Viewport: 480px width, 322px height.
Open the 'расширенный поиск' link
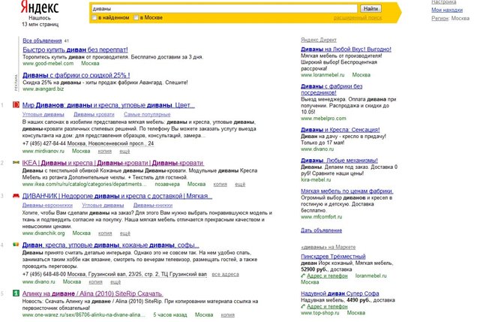(x=358, y=18)
